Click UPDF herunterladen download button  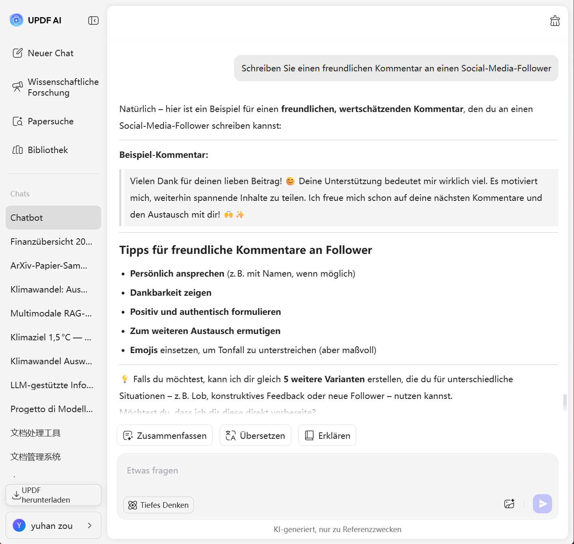point(53,495)
